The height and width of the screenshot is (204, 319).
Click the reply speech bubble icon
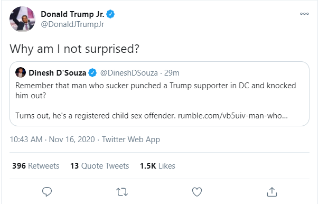click(x=47, y=192)
